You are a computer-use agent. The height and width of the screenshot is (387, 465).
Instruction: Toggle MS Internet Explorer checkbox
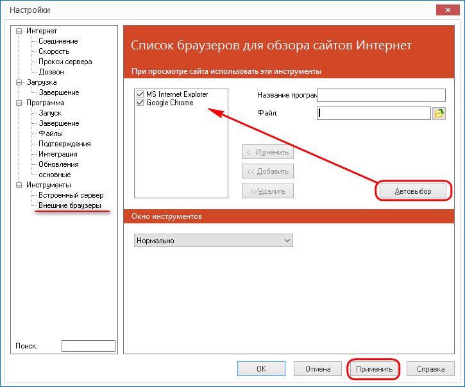[x=140, y=94]
